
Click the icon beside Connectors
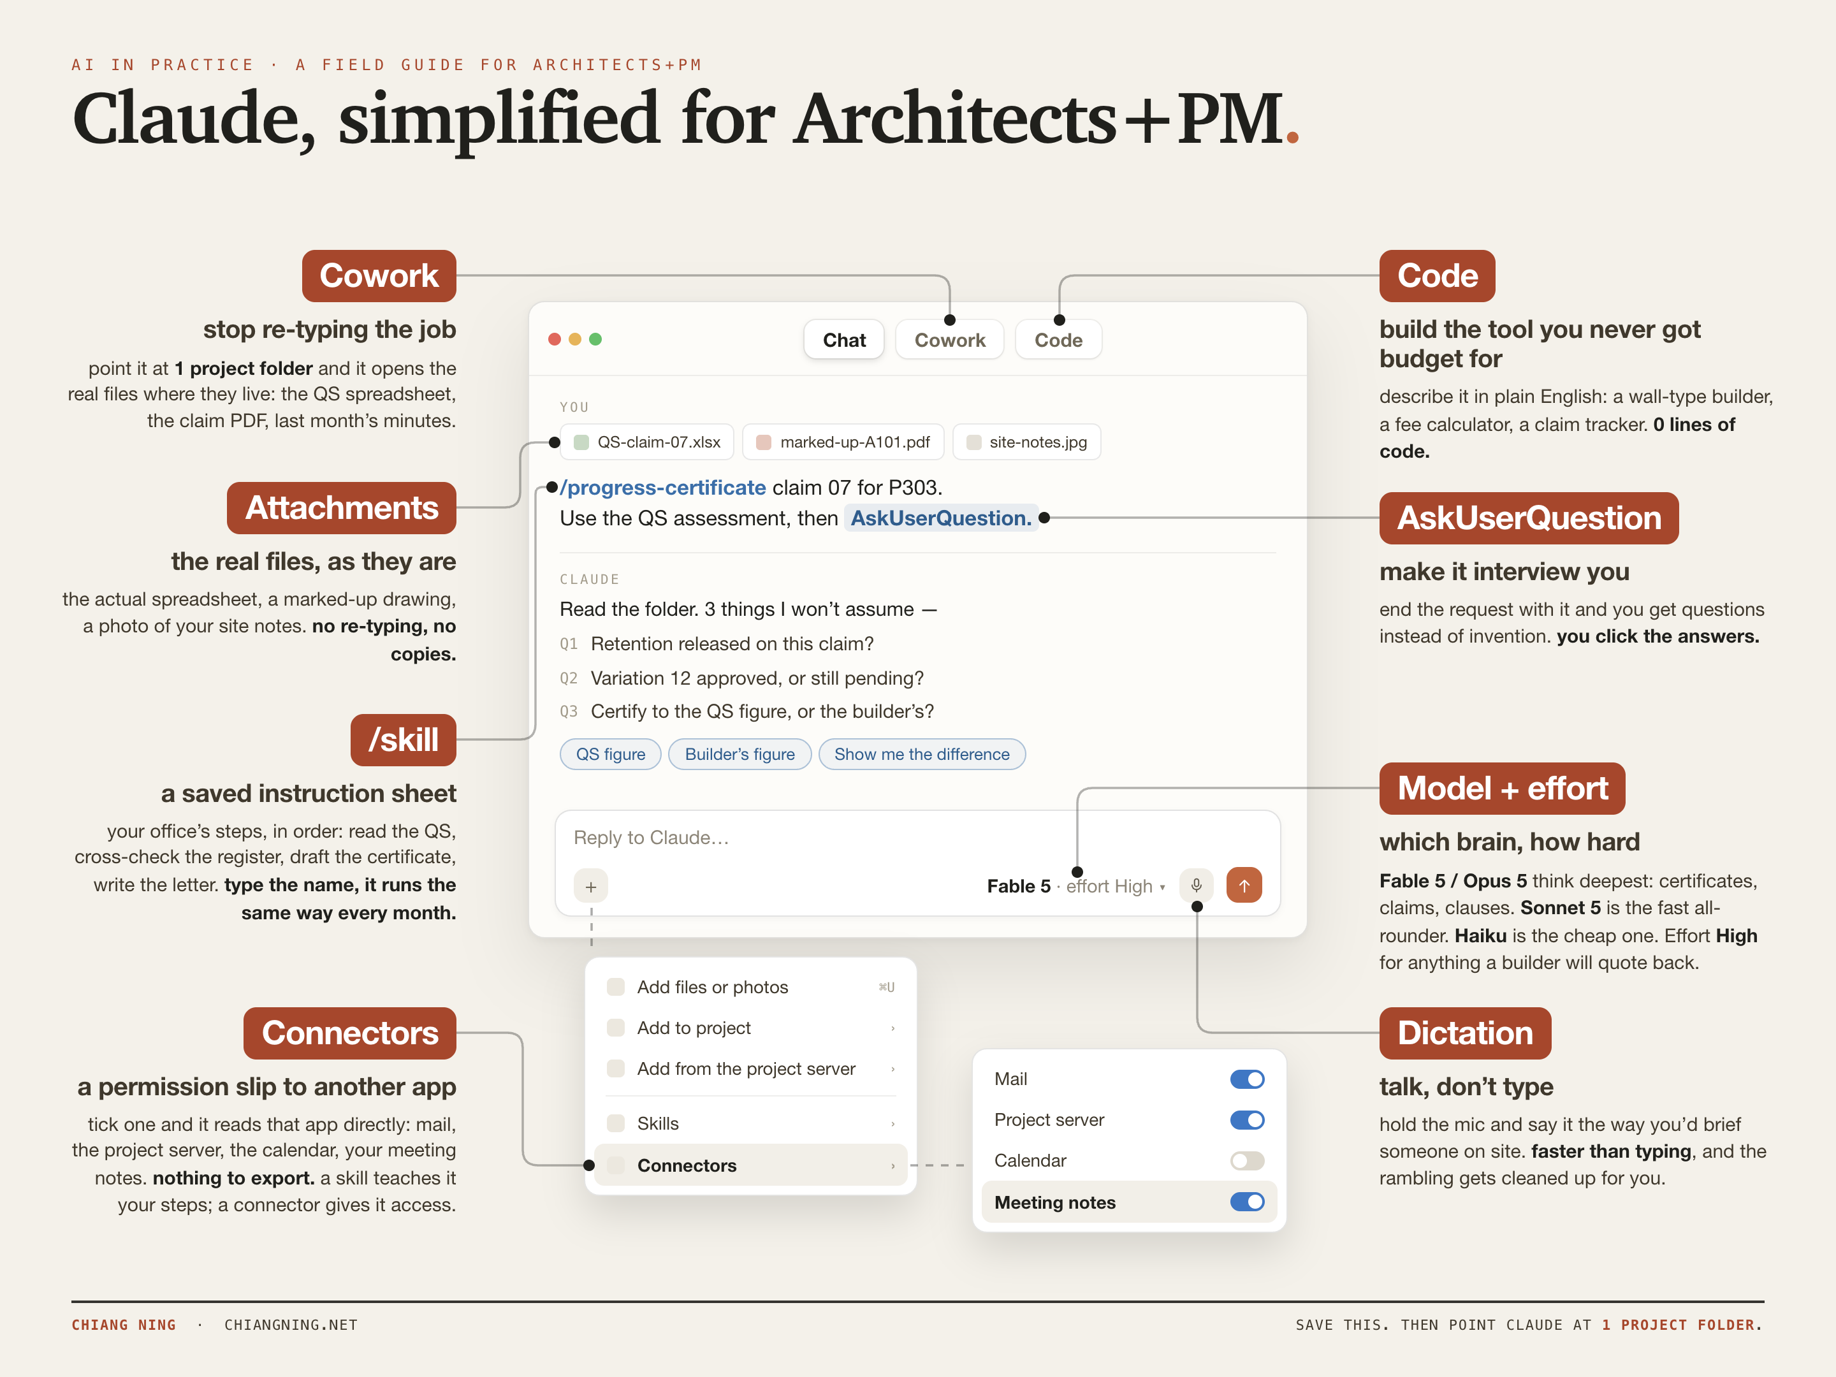pyautogui.click(x=616, y=1165)
